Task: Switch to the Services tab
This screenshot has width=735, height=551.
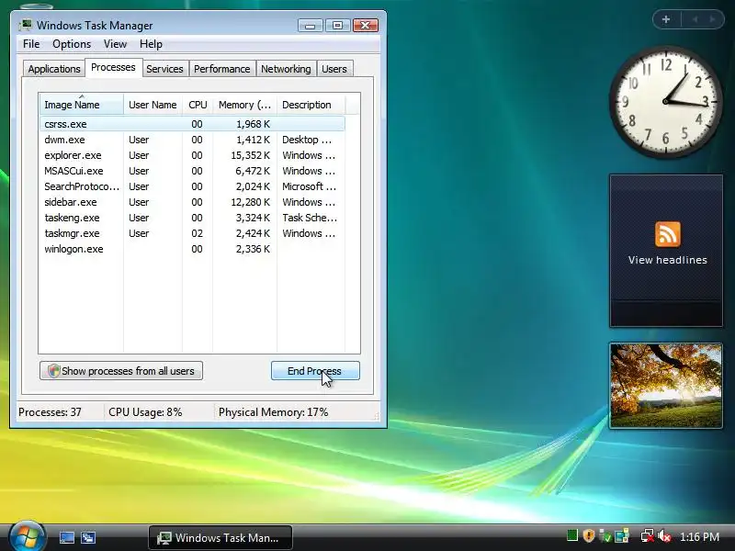Action: (164, 69)
